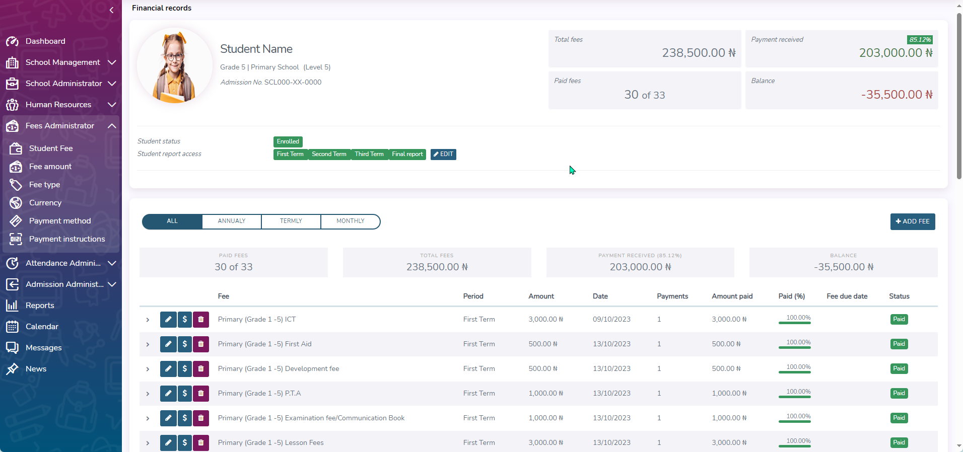
Task: Toggle Third Term report access badge
Action: [369, 154]
